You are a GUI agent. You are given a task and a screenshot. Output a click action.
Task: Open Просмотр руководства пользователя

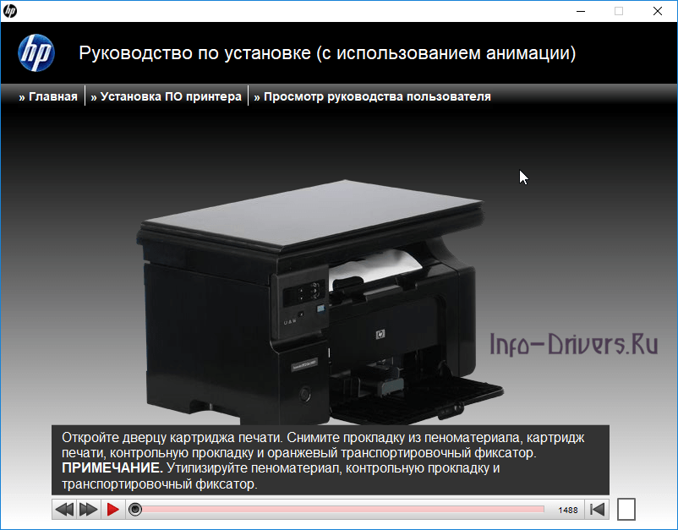(x=372, y=96)
